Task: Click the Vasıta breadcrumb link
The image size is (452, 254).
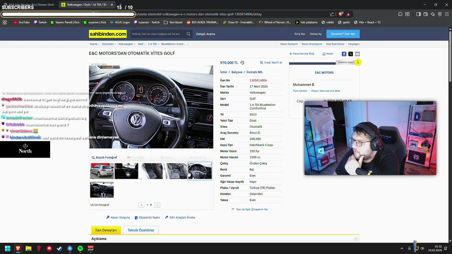Action: tap(94, 44)
